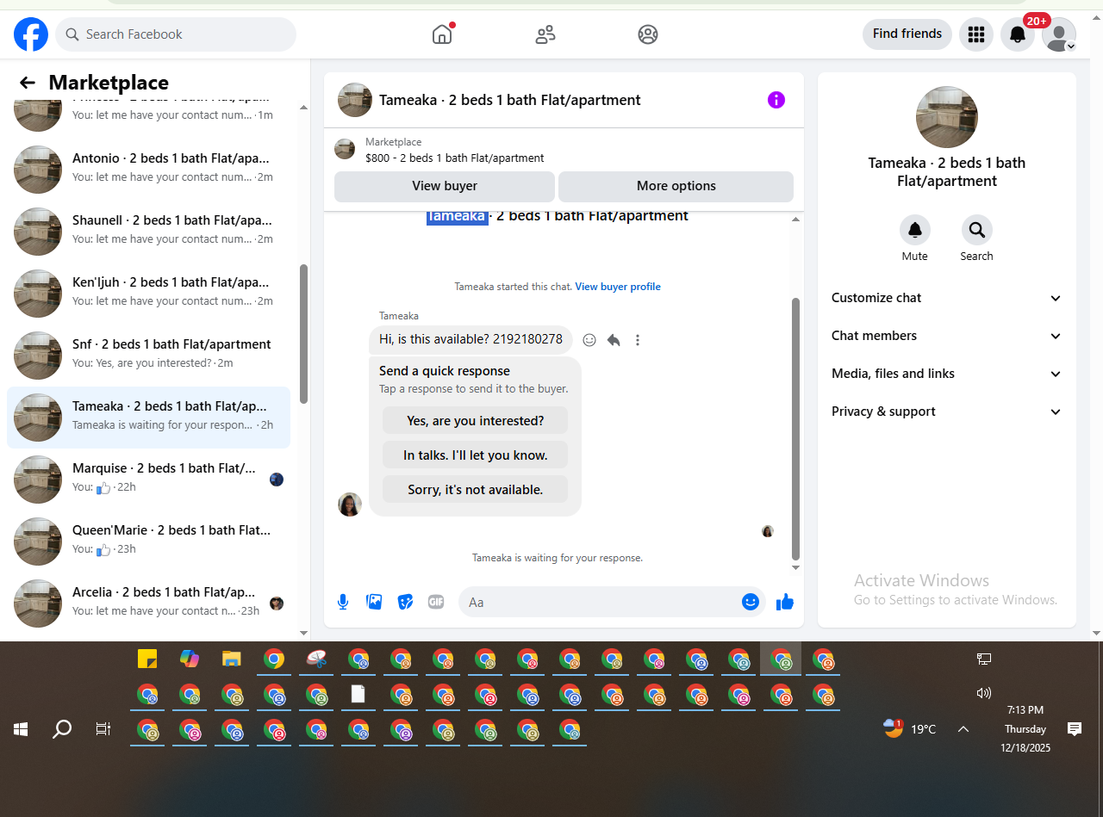Expand Privacy & support section
The width and height of the screenshot is (1103, 817).
(x=946, y=412)
